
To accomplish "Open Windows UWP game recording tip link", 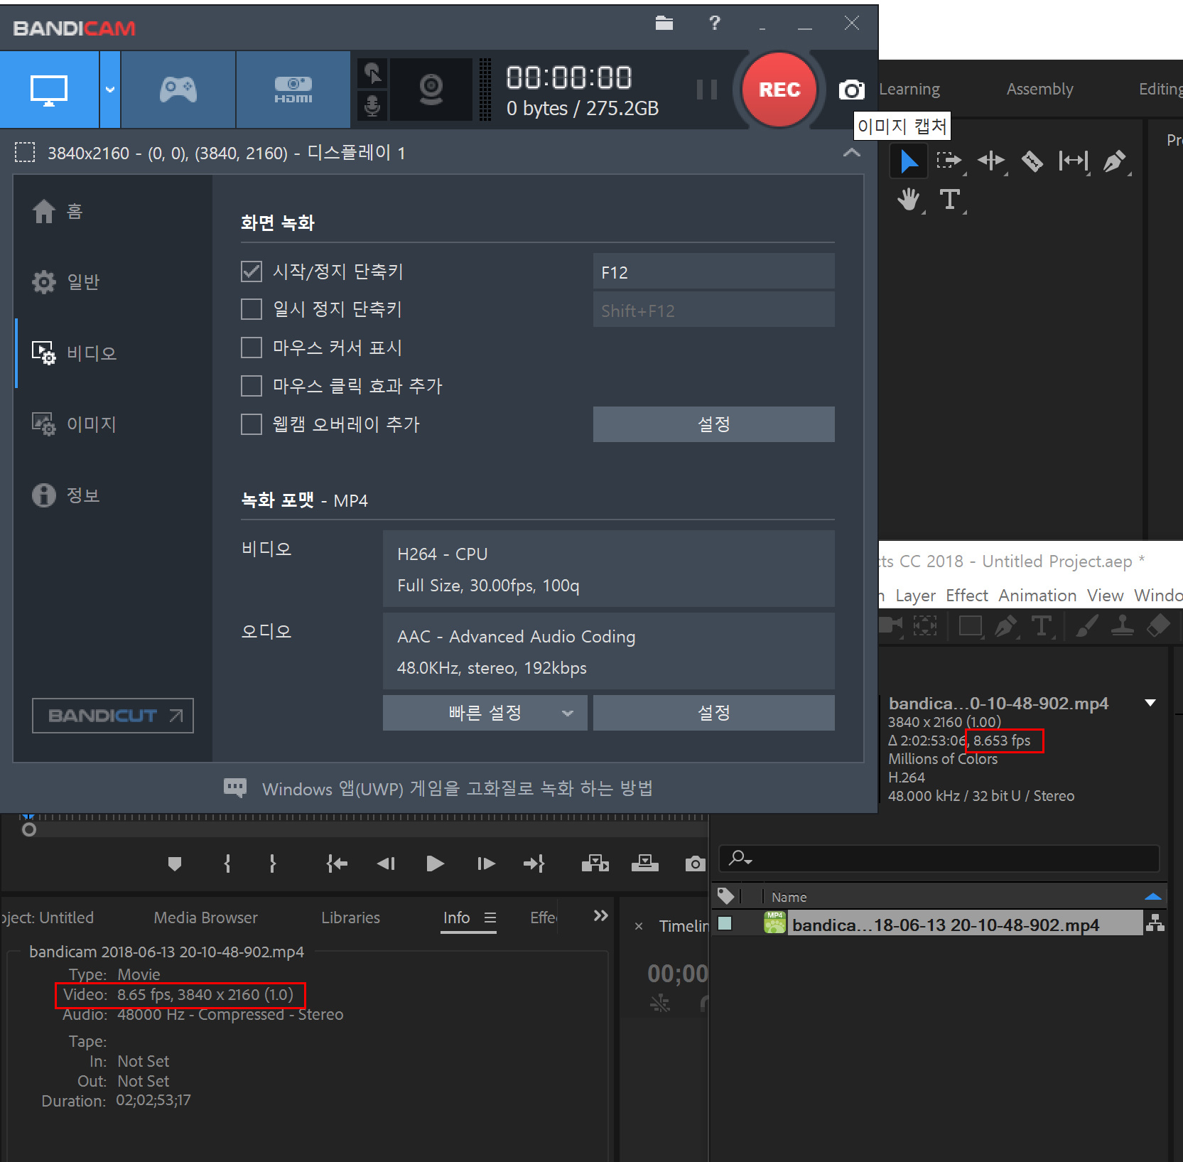I will 457,789.
